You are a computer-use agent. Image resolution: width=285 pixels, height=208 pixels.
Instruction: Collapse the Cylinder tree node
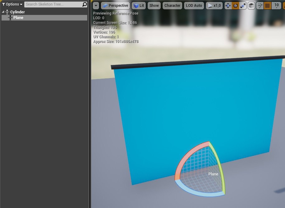[x=3, y=12]
